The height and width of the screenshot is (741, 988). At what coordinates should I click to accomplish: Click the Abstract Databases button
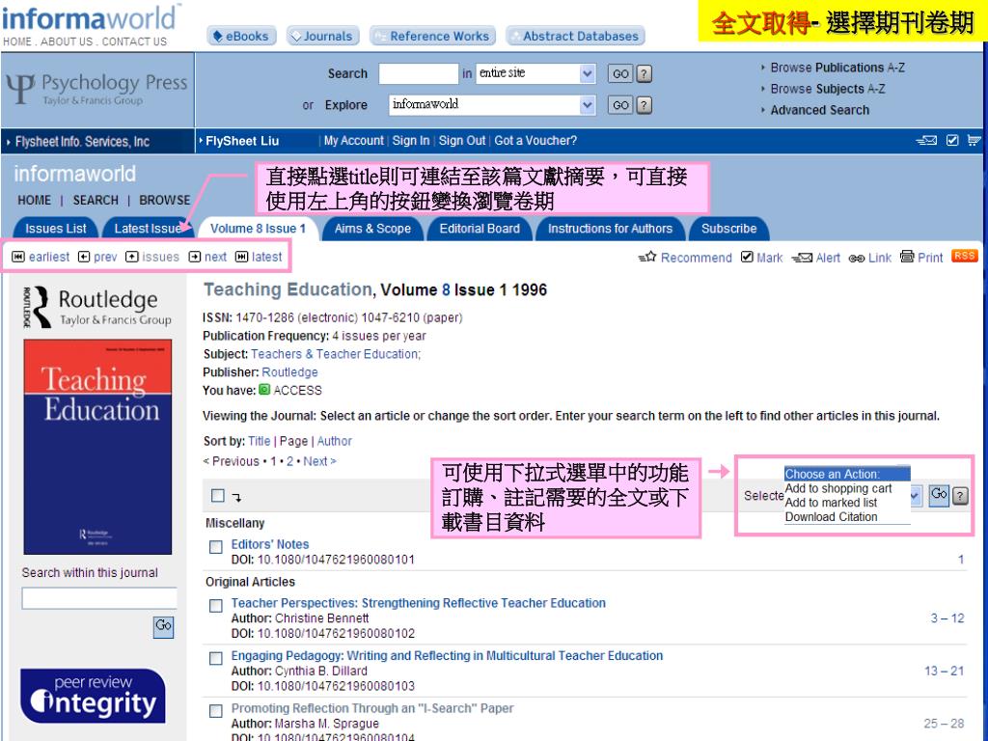point(575,36)
